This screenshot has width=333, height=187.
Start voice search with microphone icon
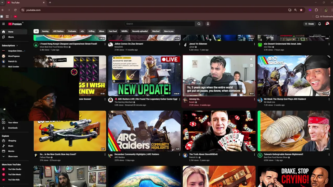(x=208, y=24)
